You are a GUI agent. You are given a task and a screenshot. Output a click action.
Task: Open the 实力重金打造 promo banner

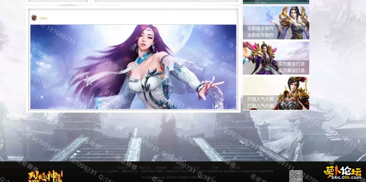tap(276, 58)
